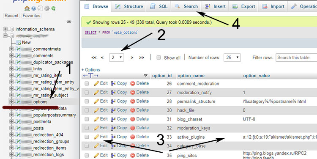
Task: Click pencil Edit icon for comment_moderation row
Action: (96, 84)
